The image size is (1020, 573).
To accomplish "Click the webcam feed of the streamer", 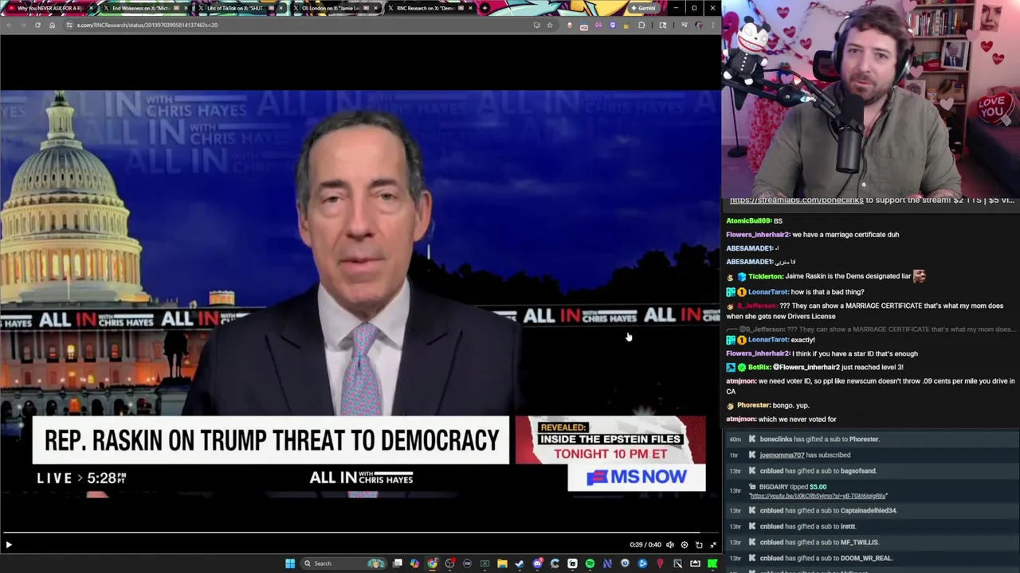I will click(871, 98).
